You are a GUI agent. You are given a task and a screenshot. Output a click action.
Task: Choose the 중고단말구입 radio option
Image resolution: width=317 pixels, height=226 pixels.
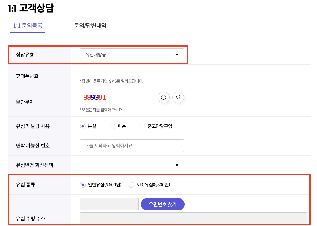click(142, 126)
